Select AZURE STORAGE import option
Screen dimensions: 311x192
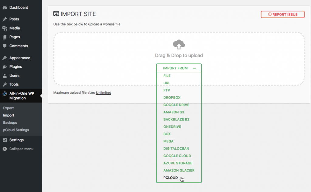click(x=178, y=163)
